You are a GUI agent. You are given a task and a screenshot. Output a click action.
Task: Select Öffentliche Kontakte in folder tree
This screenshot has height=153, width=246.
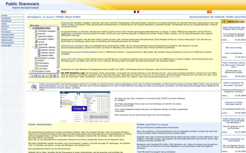click(x=46, y=58)
